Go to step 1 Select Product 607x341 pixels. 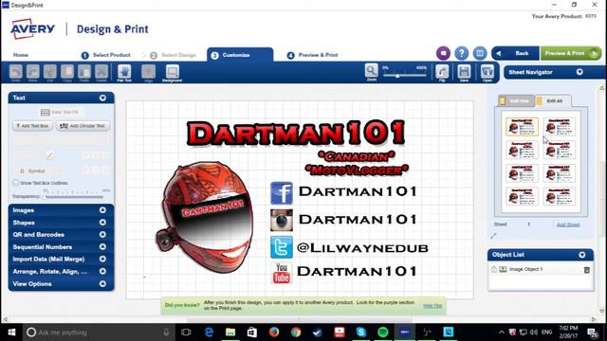pyautogui.click(x=106, y=55)
